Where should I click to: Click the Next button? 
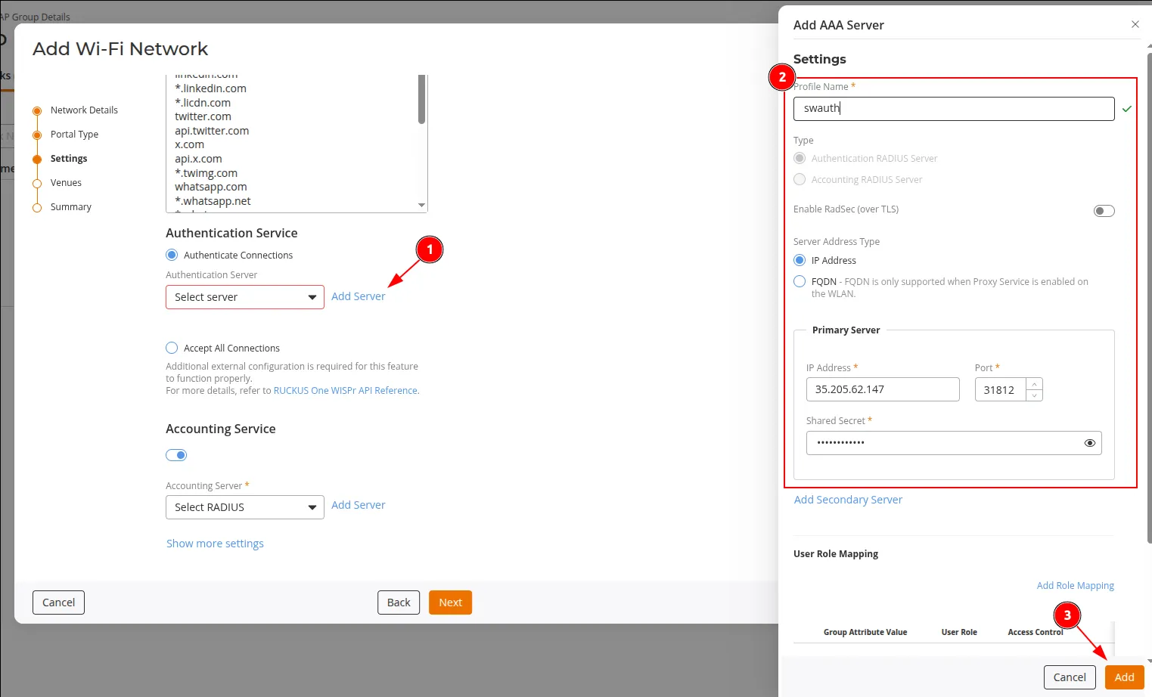click(x=450, y=603)
